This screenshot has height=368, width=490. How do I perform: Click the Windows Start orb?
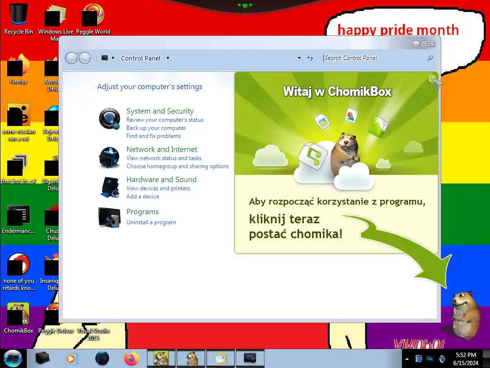click(13, 358)
